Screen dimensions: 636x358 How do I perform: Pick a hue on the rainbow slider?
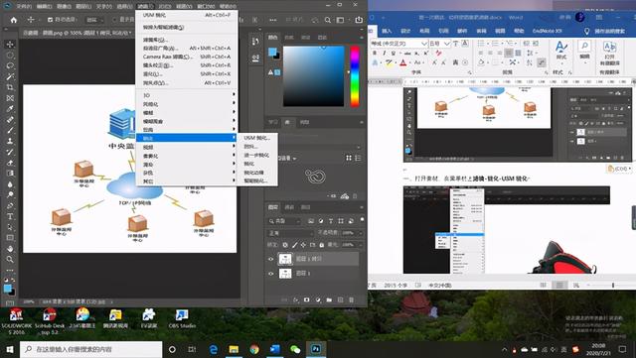(x=355, y=76)
